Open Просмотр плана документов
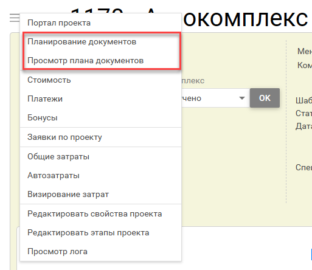This screenshot has height=270, width=312. point(100,61)
